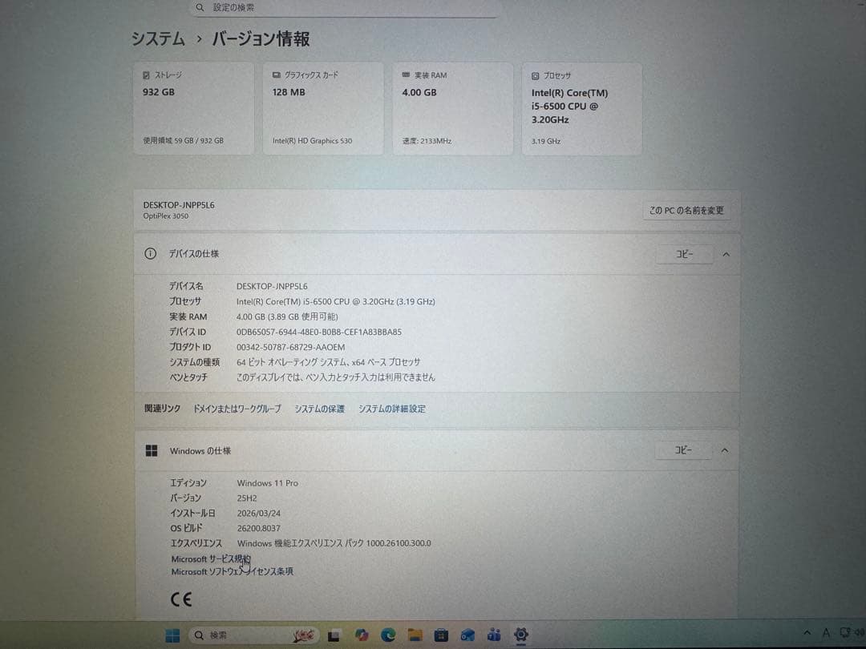Click the info icon beside デバイスの仕様
The image size is (866, 649).
point(150,253)
